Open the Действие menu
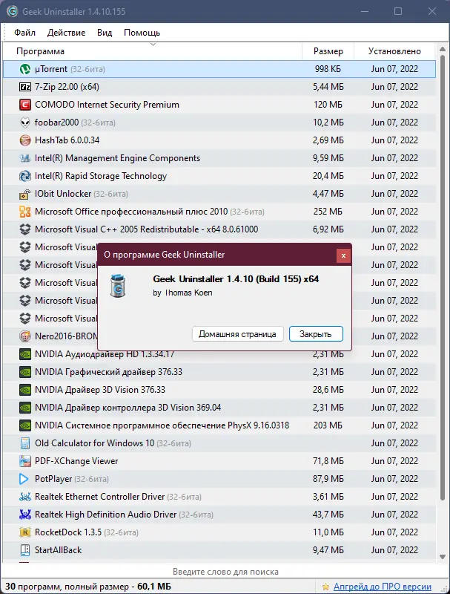 (x=66, y=33)
